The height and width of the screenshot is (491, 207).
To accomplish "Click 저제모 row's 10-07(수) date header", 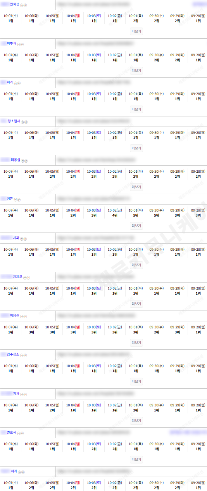I will click(10, 288).
